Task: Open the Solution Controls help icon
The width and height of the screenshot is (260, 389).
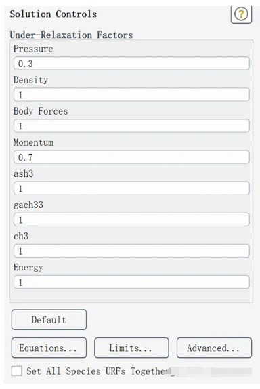Action: coord(241,14)
